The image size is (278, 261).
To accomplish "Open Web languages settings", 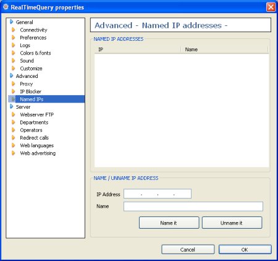I will tap(37, 145).
